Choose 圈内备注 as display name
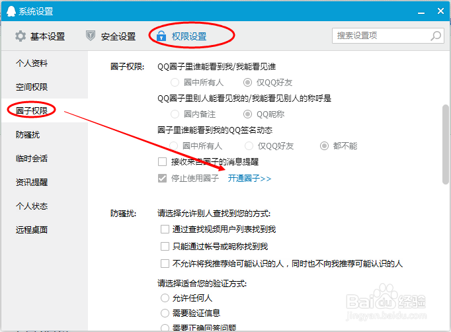 pos(175,114)
